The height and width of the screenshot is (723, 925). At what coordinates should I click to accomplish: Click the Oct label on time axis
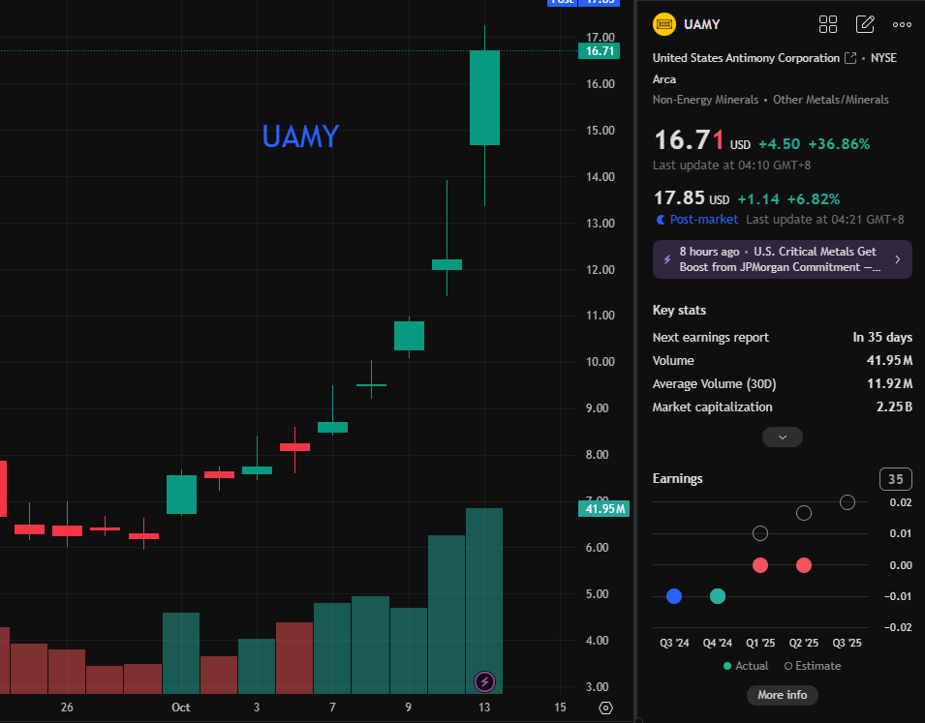pyautogui.click(x=180, y=708)
